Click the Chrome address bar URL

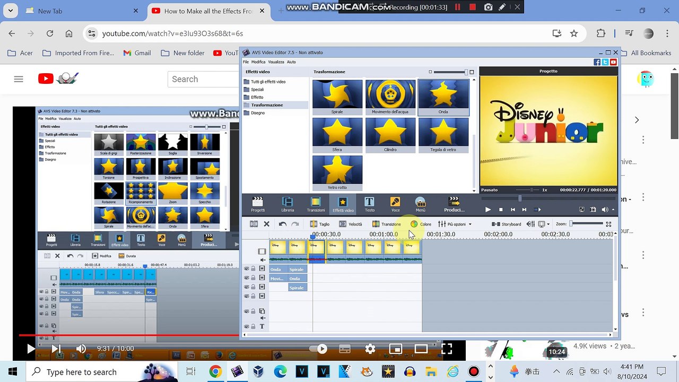click(172, 33)
